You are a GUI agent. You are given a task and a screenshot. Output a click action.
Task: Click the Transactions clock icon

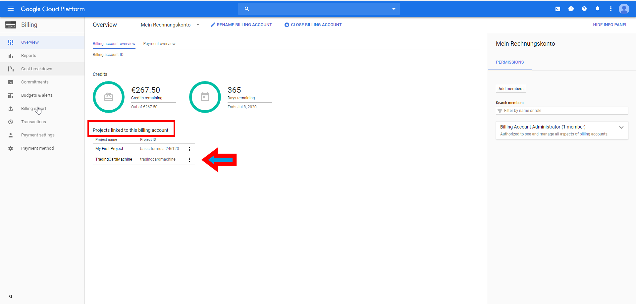click(11, 122)
